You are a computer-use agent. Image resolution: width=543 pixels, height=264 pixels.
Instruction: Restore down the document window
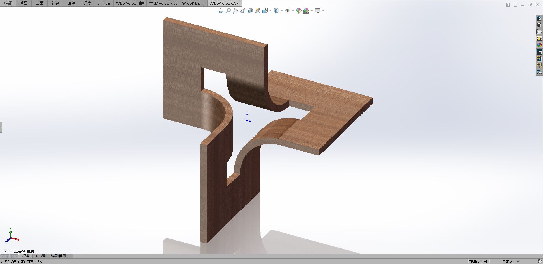coord(530,5)
